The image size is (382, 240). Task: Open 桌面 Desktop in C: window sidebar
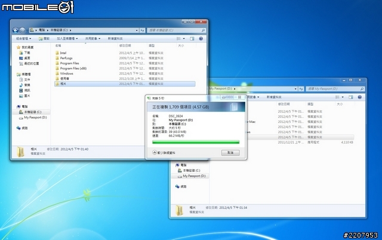point(24,58)
